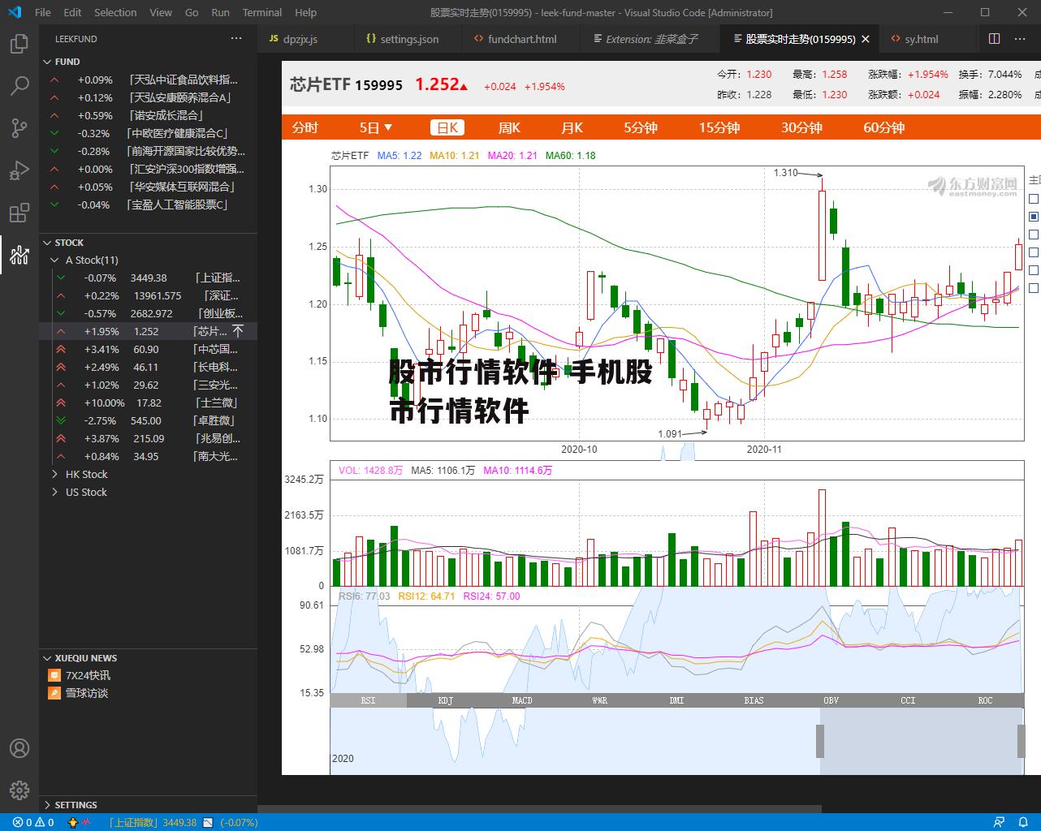Click the feedback icon in status bar
The height and width of the screenshot is (831, 1041).
999,822
